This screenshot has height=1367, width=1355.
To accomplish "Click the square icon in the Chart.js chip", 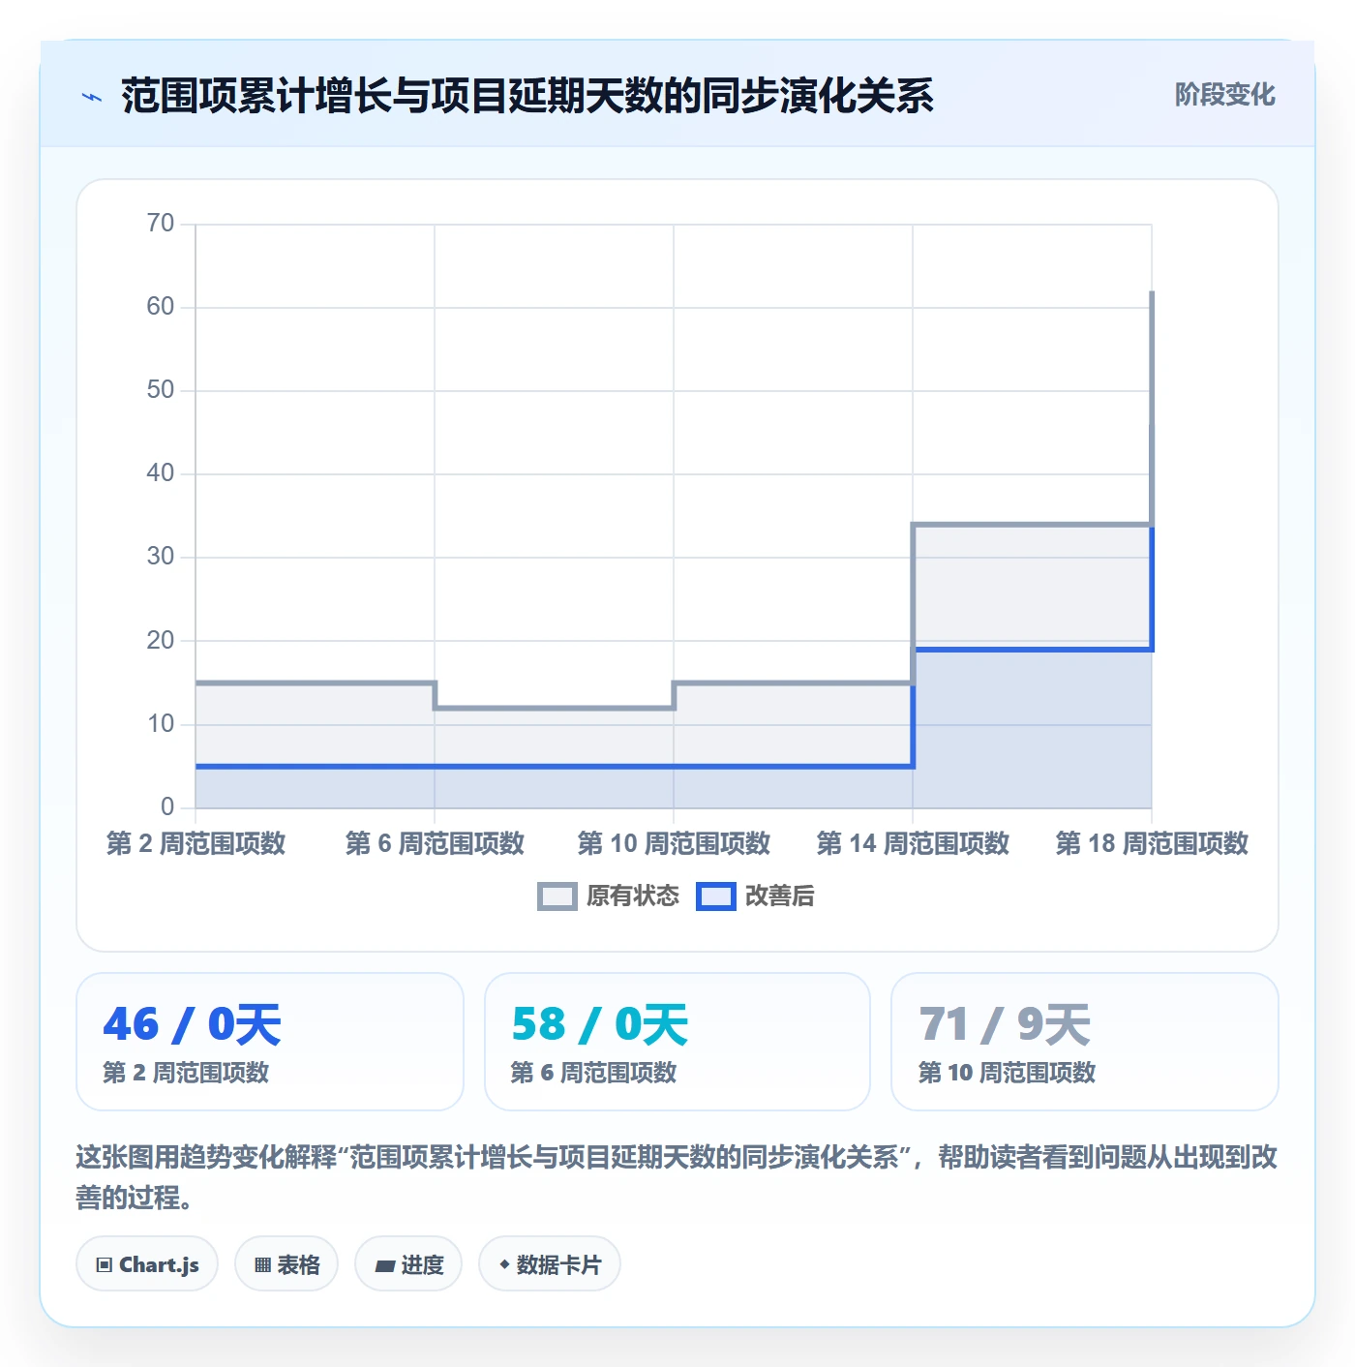I will point(105,1265).
